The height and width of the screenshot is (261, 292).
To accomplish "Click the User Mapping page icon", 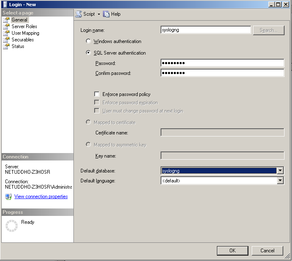I will (x=6, y=33).
